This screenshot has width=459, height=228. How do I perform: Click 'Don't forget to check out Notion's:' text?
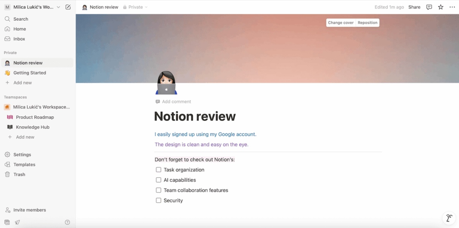click(195, 160)
